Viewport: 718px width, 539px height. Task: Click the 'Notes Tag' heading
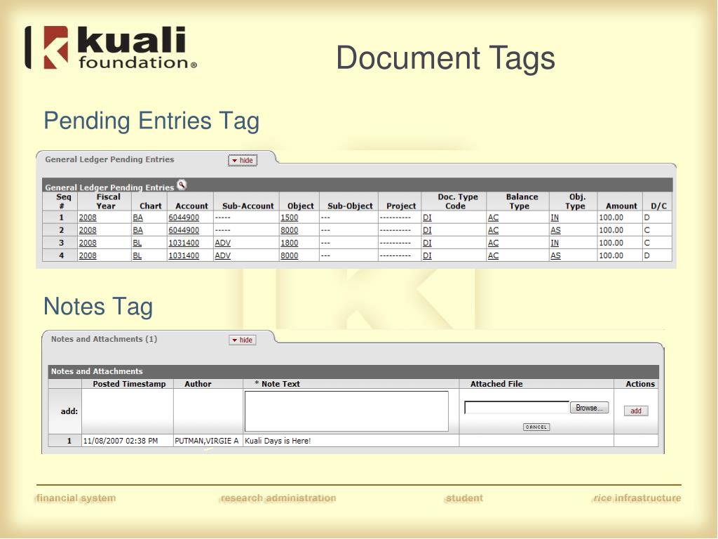click(x=98, y=307)
